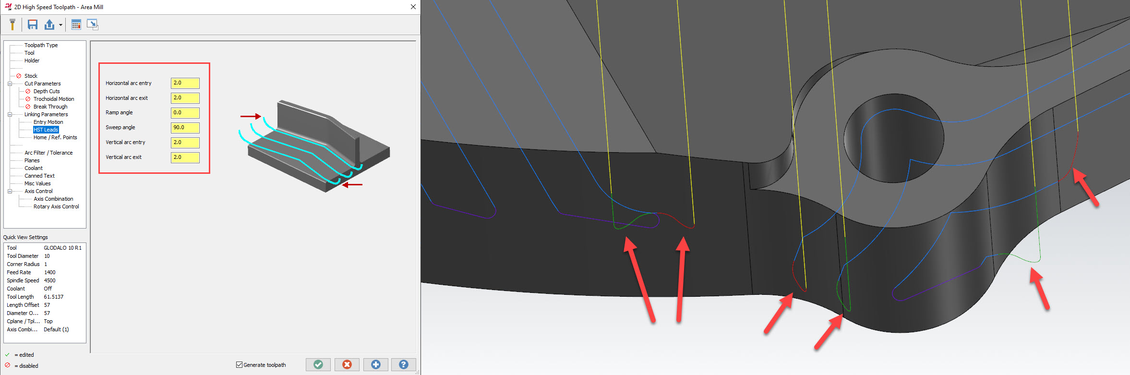Select Entry Motion in the tree
This screenshot has width=1130, height=375.
pyautogui.click(x=48, y=122)
